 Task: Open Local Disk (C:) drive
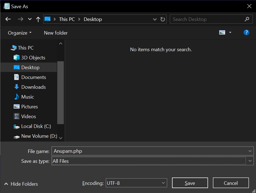[x=36, y=126]
